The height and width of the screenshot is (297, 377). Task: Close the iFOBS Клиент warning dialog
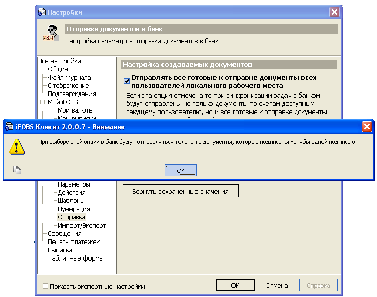click(367, 126)
